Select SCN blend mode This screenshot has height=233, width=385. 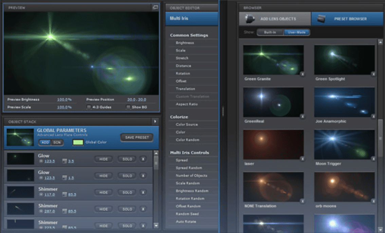pyautogui.click(x=57, y=142)
